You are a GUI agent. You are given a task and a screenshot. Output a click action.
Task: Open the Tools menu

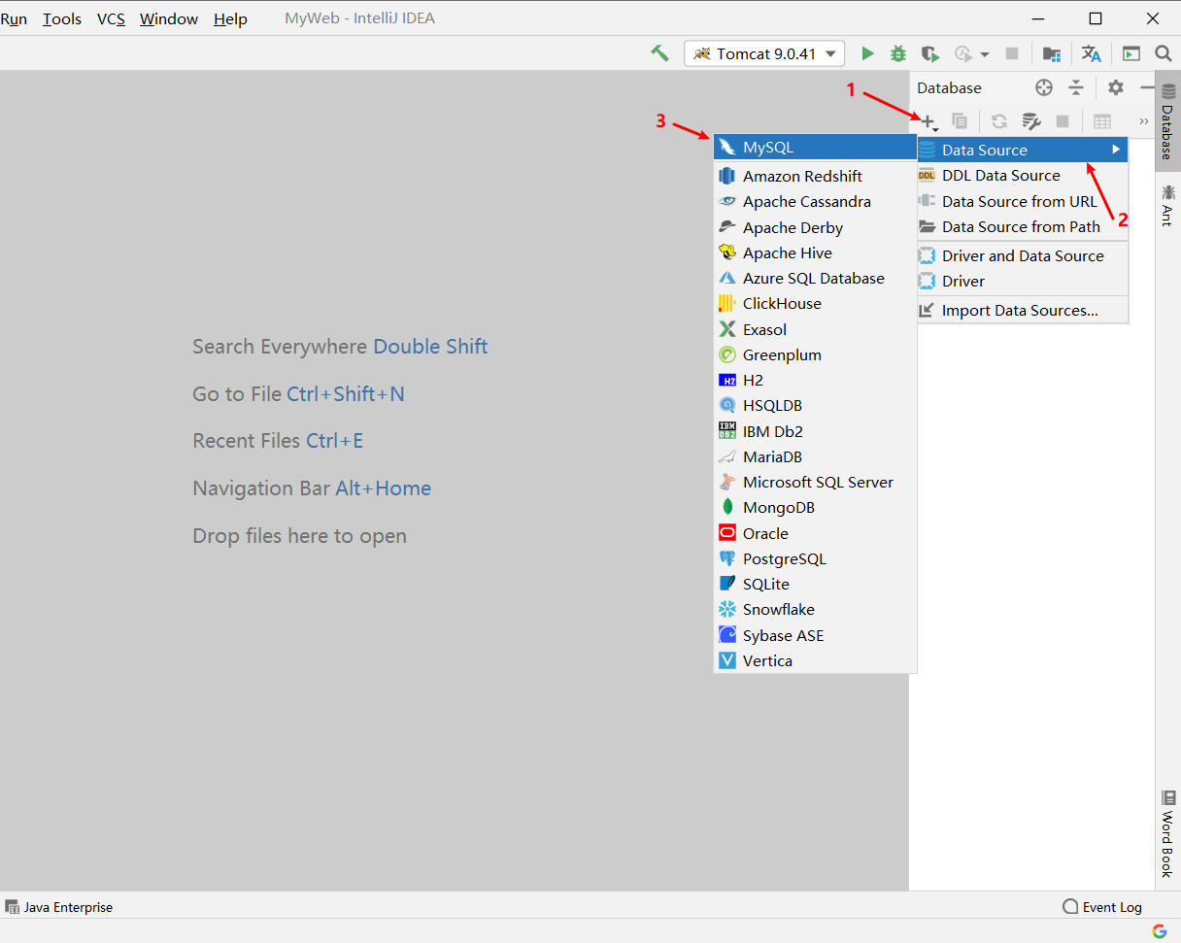coord(62,18)
